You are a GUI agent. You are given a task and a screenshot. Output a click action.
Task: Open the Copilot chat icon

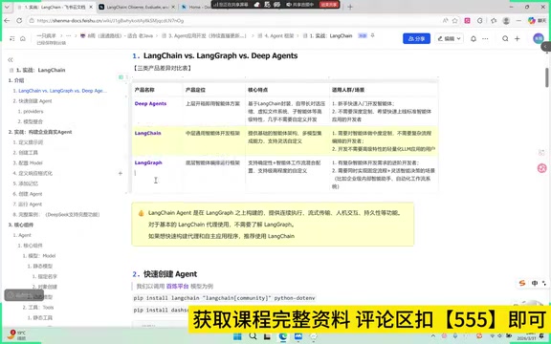[x=532, y=21]
